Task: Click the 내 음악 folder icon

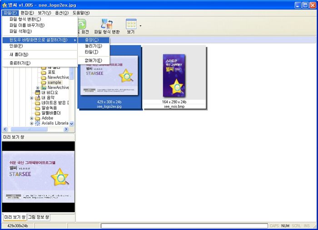Action: [x=37, y=98]
